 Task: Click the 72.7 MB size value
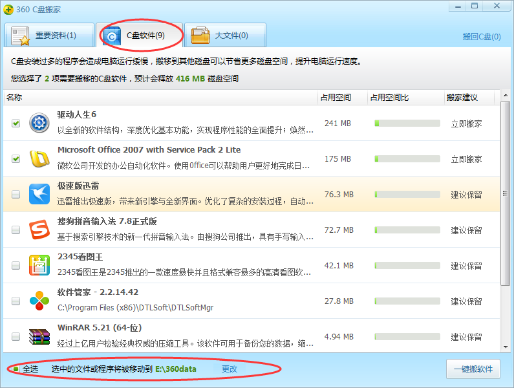[x=339, y=230]
